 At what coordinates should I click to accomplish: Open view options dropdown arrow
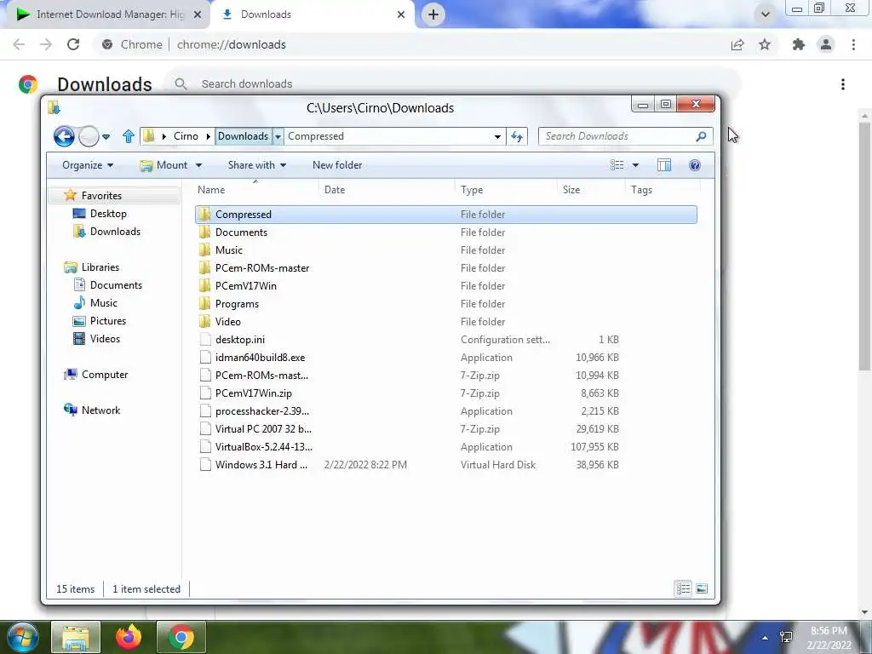[635, 165]
